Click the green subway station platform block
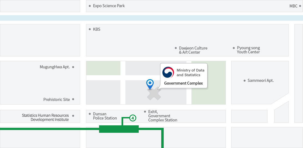The height and width of the screenshot is (148, 303). pos(119,129)
